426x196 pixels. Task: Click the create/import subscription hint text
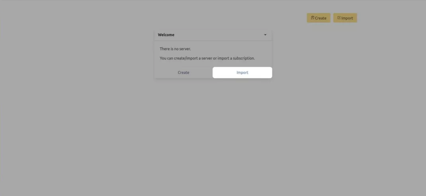(207, 58)
